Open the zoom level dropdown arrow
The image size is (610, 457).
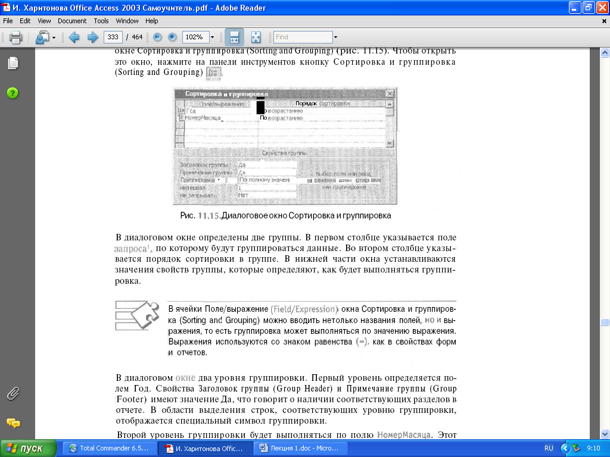[x=213, y=37]
